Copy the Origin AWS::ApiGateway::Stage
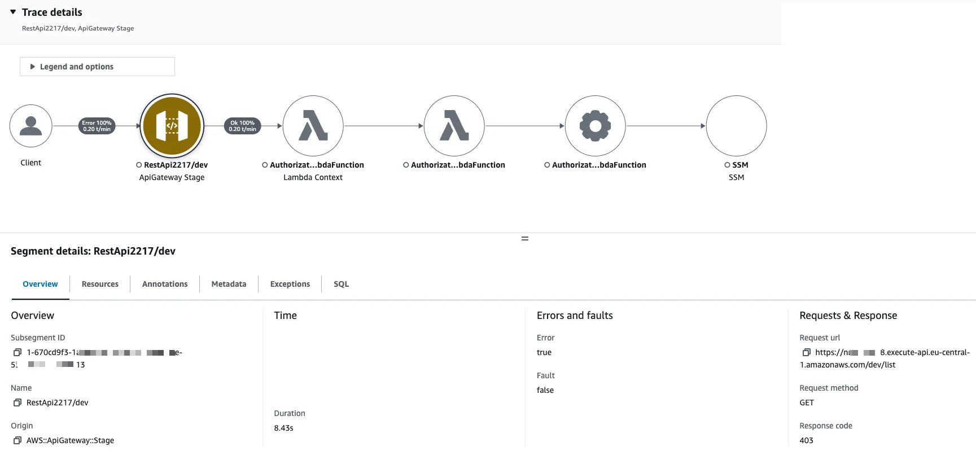This screenshot has width=976, height=455. click(17, 440)
